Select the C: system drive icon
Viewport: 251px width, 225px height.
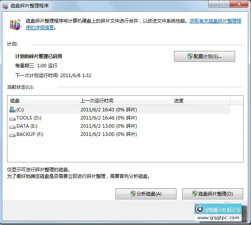click(x=12, y=109)
